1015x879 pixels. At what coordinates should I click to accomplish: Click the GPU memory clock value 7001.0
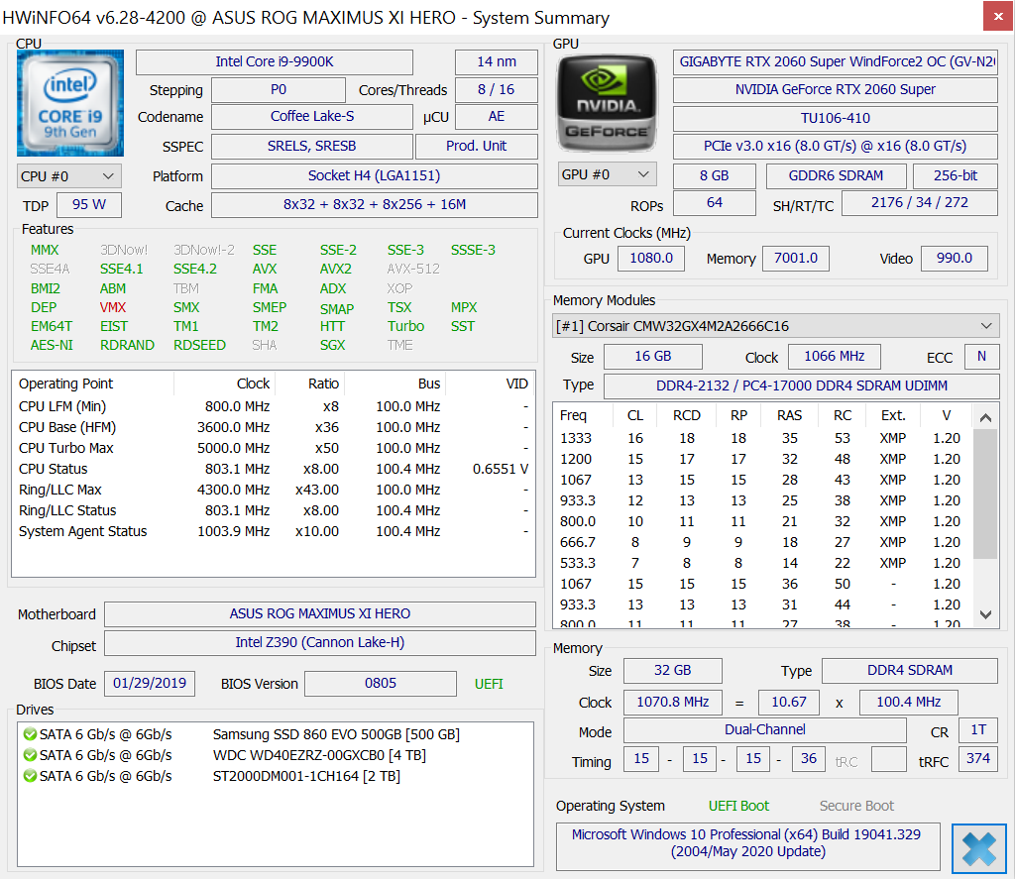796,259
